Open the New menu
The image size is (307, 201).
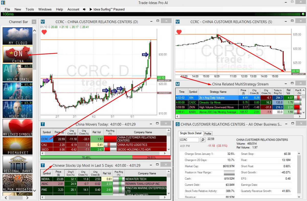coord(18,9)
